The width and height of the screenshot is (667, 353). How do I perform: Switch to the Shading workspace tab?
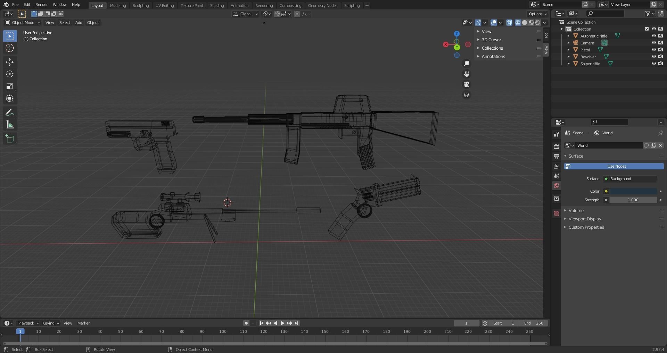[217, 6]
